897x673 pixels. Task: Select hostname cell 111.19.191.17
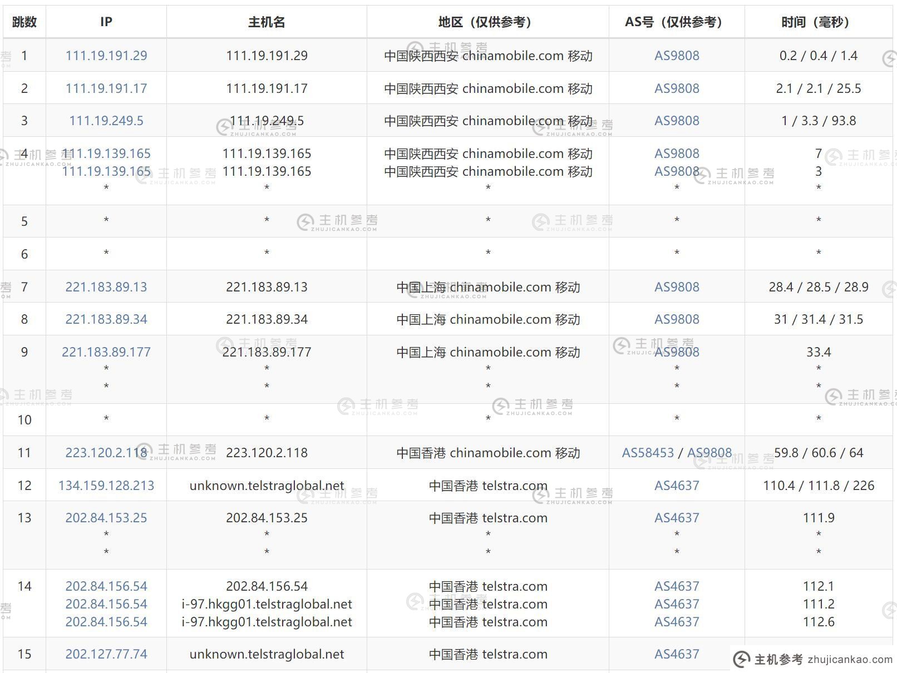pos(267,88)
